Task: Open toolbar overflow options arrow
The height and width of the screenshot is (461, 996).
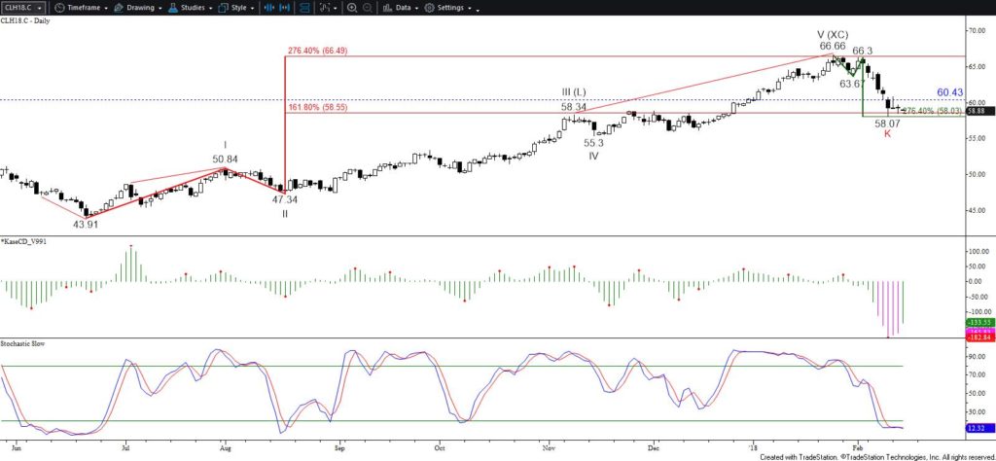Action: [x=478, y=9]
